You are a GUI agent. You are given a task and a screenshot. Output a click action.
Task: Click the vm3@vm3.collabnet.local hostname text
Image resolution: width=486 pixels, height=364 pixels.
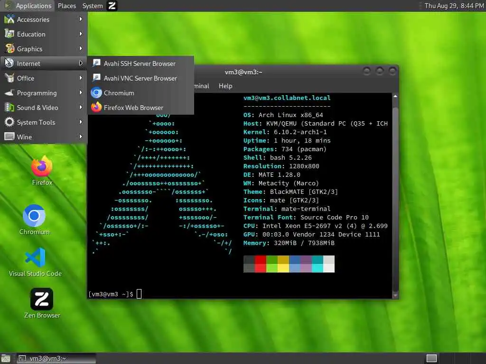coord(287,98)
